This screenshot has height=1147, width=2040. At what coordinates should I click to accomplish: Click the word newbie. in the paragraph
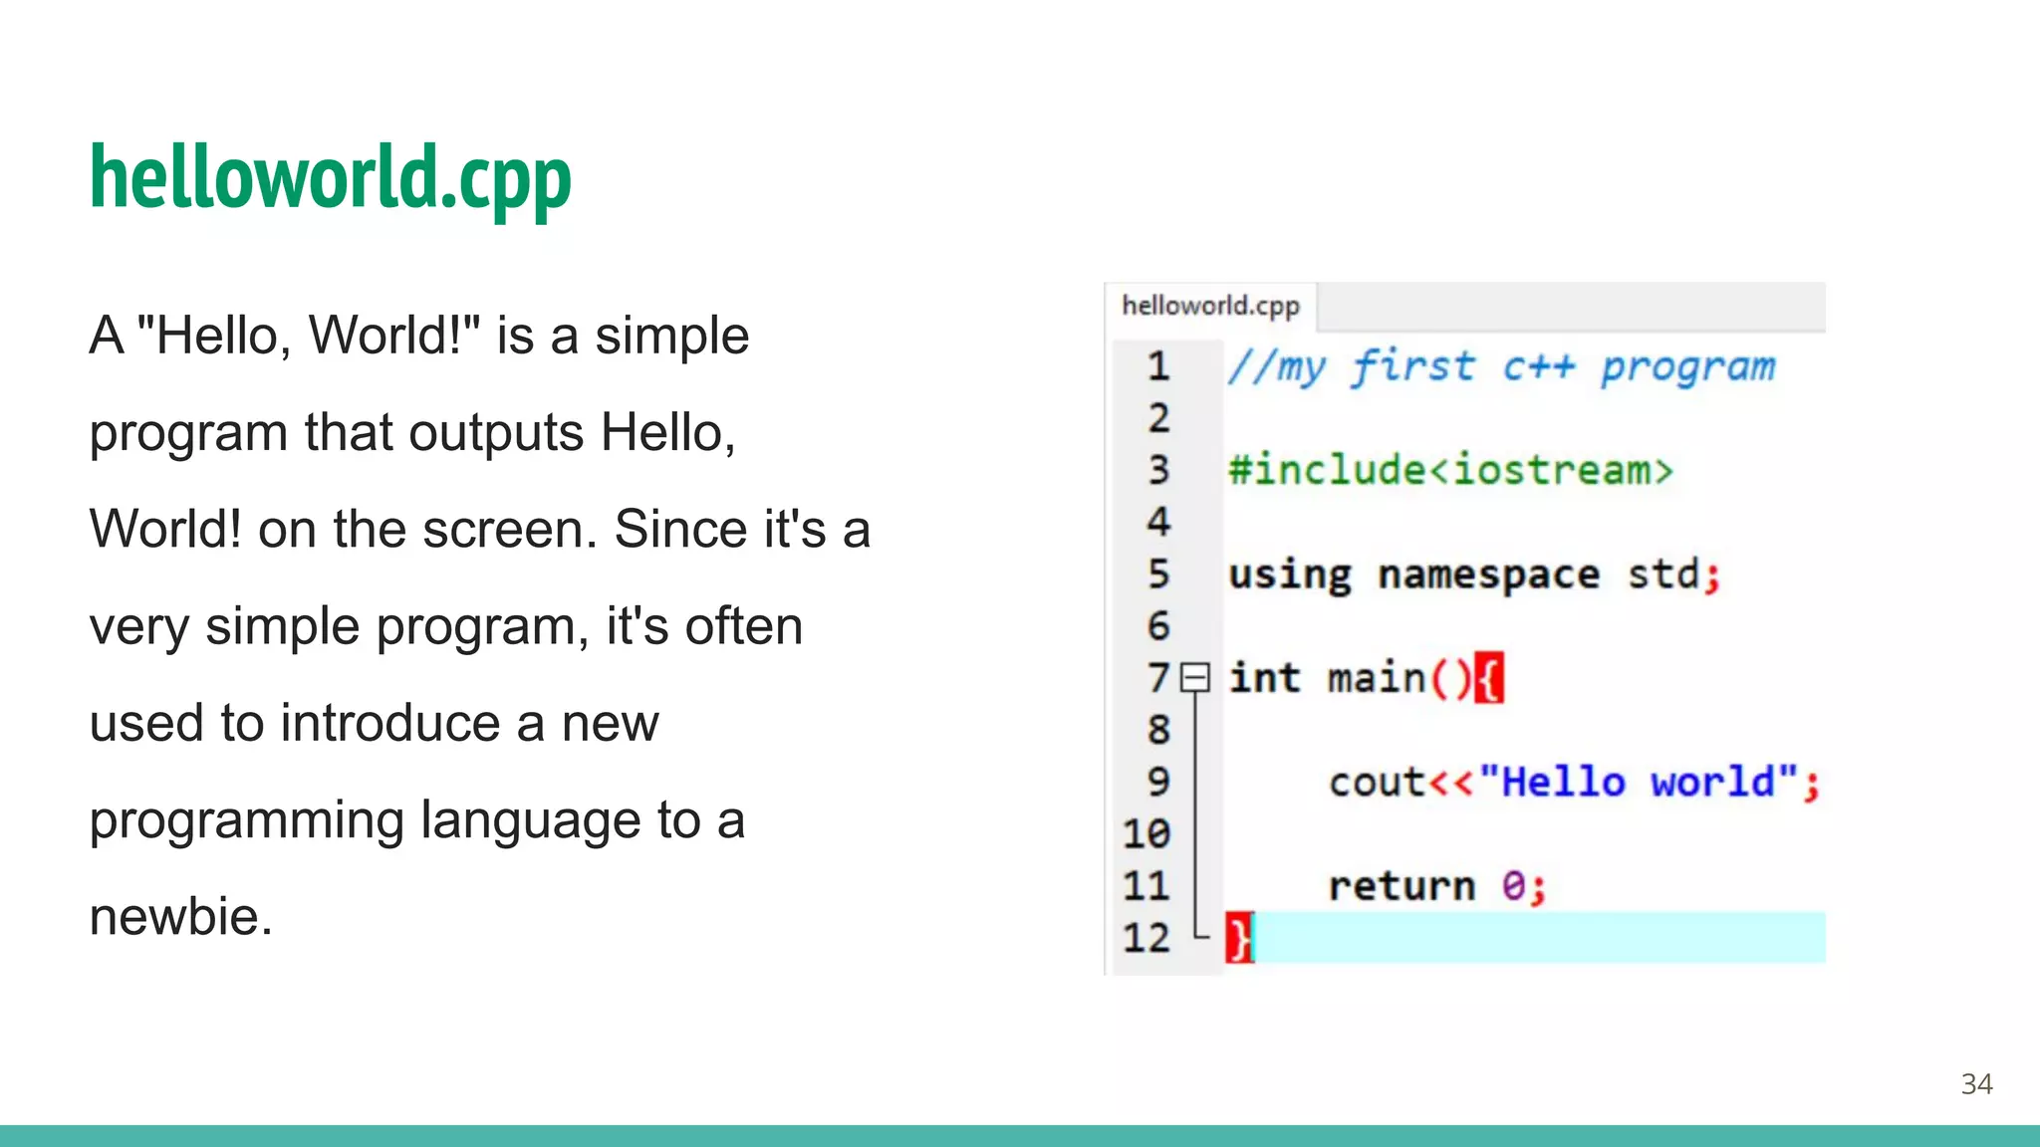180,916
